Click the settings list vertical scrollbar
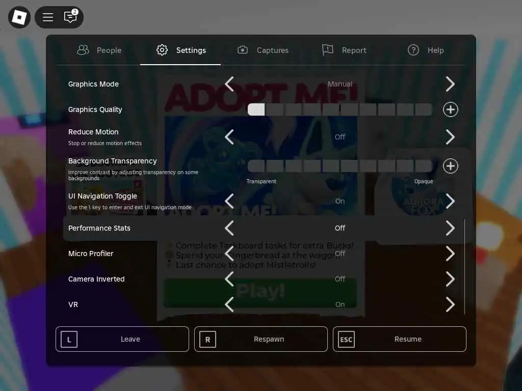This screenshot has width=522, height=391. click(464, 267)
